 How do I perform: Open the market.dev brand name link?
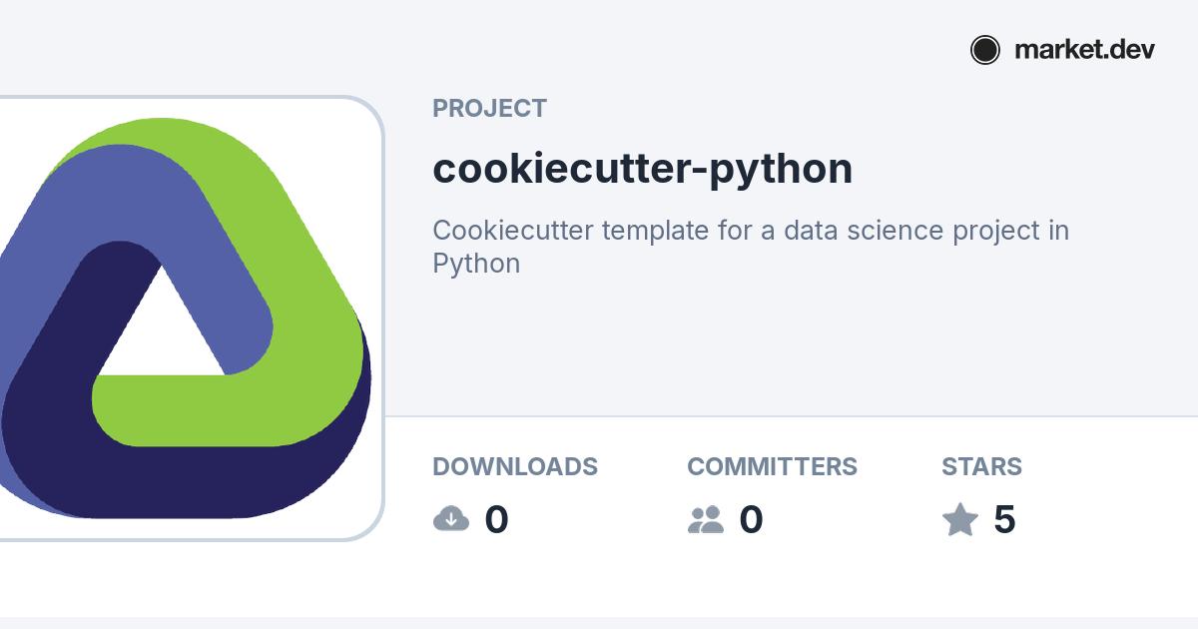pos(1084,50)
